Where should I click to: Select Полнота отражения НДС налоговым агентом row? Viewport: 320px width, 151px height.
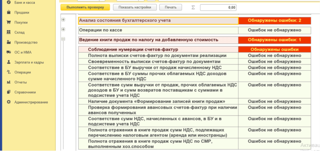[158, 133]
